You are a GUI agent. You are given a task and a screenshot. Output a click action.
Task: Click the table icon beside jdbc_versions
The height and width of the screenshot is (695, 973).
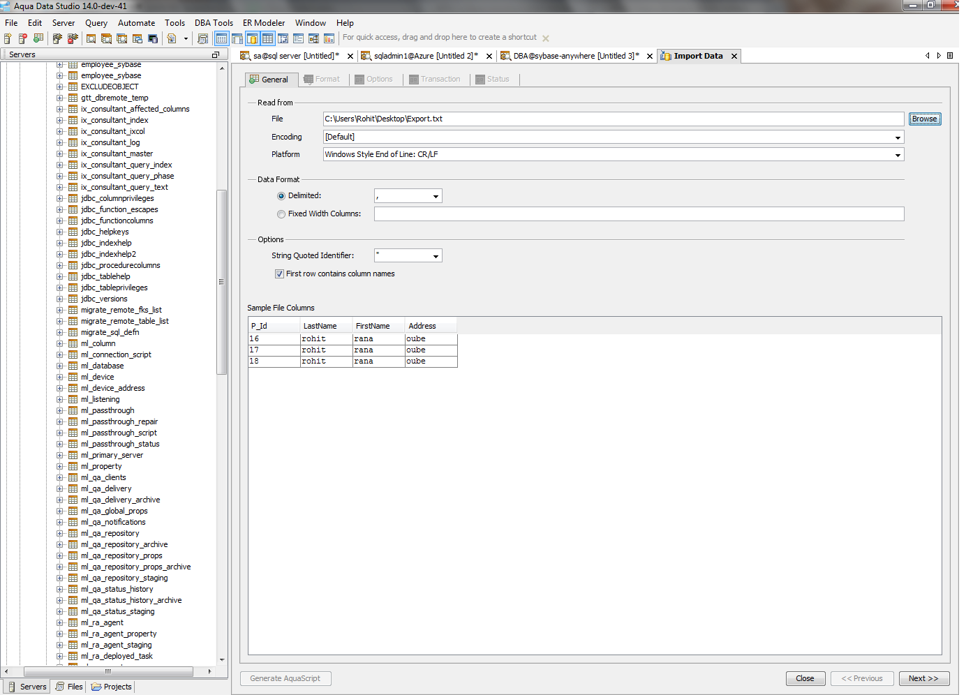click(x=73, y=299)
